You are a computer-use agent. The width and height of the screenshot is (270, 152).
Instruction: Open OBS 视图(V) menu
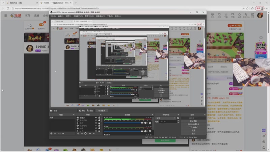[x=69, y=16]
